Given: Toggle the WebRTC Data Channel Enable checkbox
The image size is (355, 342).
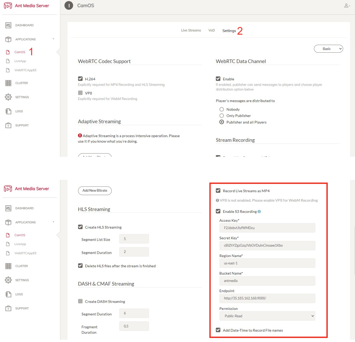Looking at the screenshot, I should (x=218, y=79).
